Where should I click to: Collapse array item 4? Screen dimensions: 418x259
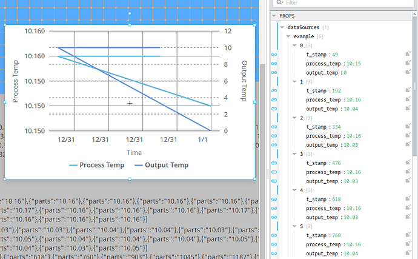click(x=294, y=190)
